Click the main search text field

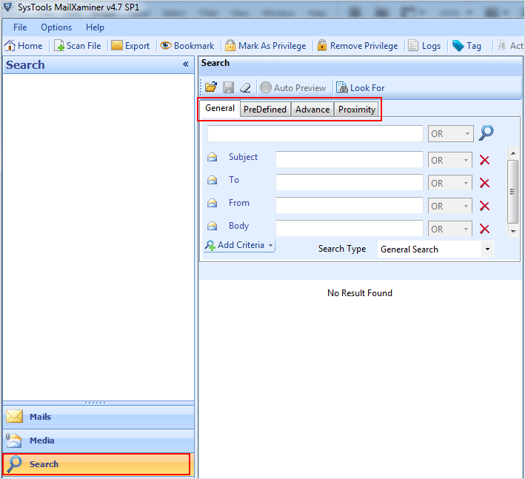point(315,133)
